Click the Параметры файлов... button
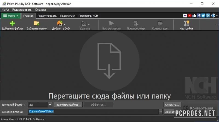This screenshot has width=219, height=122. coord(68,105)
